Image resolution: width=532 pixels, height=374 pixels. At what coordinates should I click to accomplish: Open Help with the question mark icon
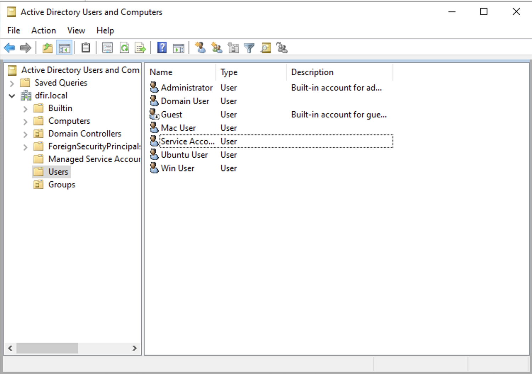pos(162,48)
